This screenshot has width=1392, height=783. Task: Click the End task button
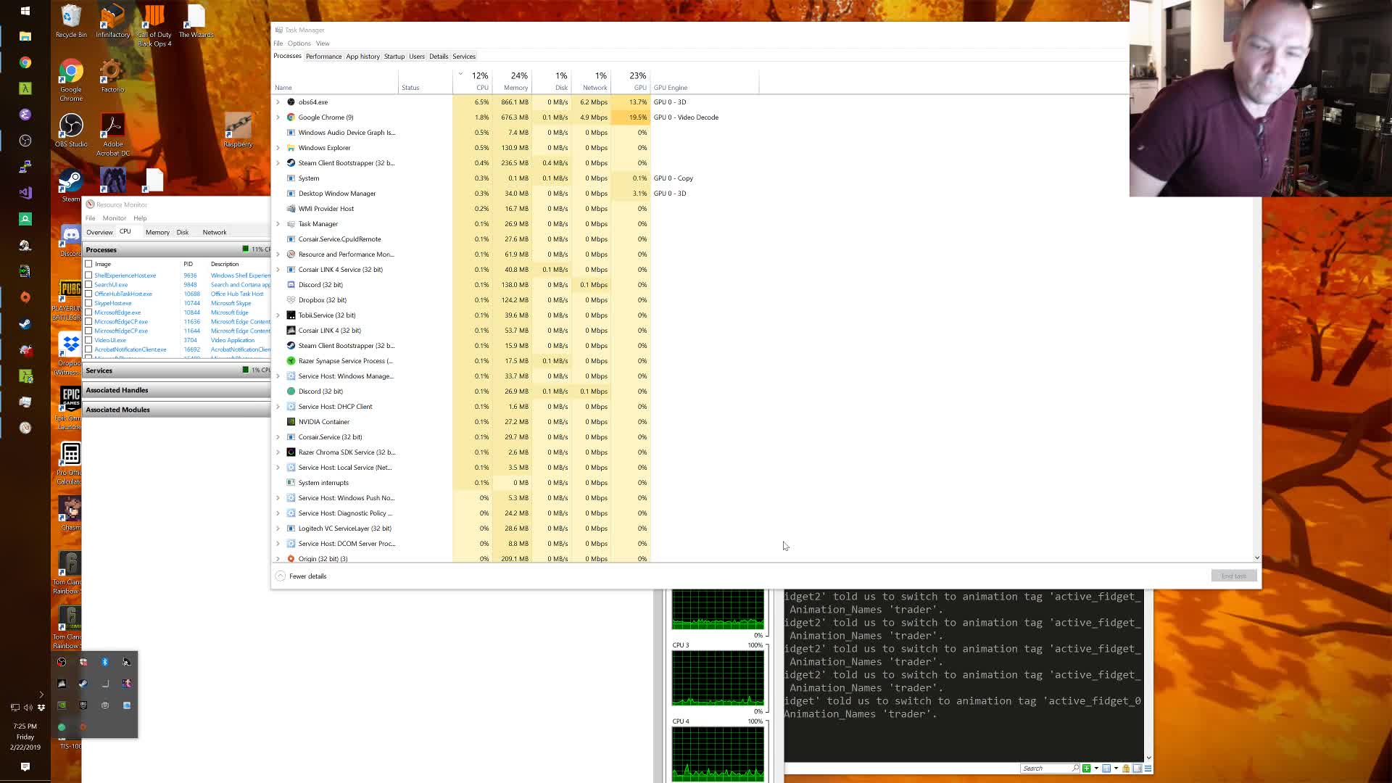(x=1234, y=576)
